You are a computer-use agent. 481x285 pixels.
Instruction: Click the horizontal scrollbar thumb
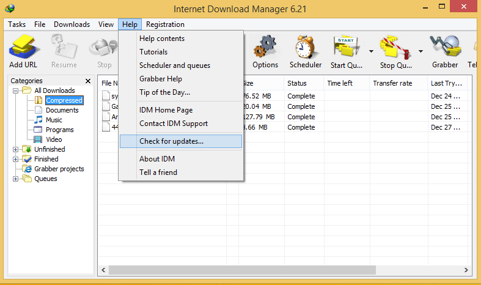tap(243, 270)
